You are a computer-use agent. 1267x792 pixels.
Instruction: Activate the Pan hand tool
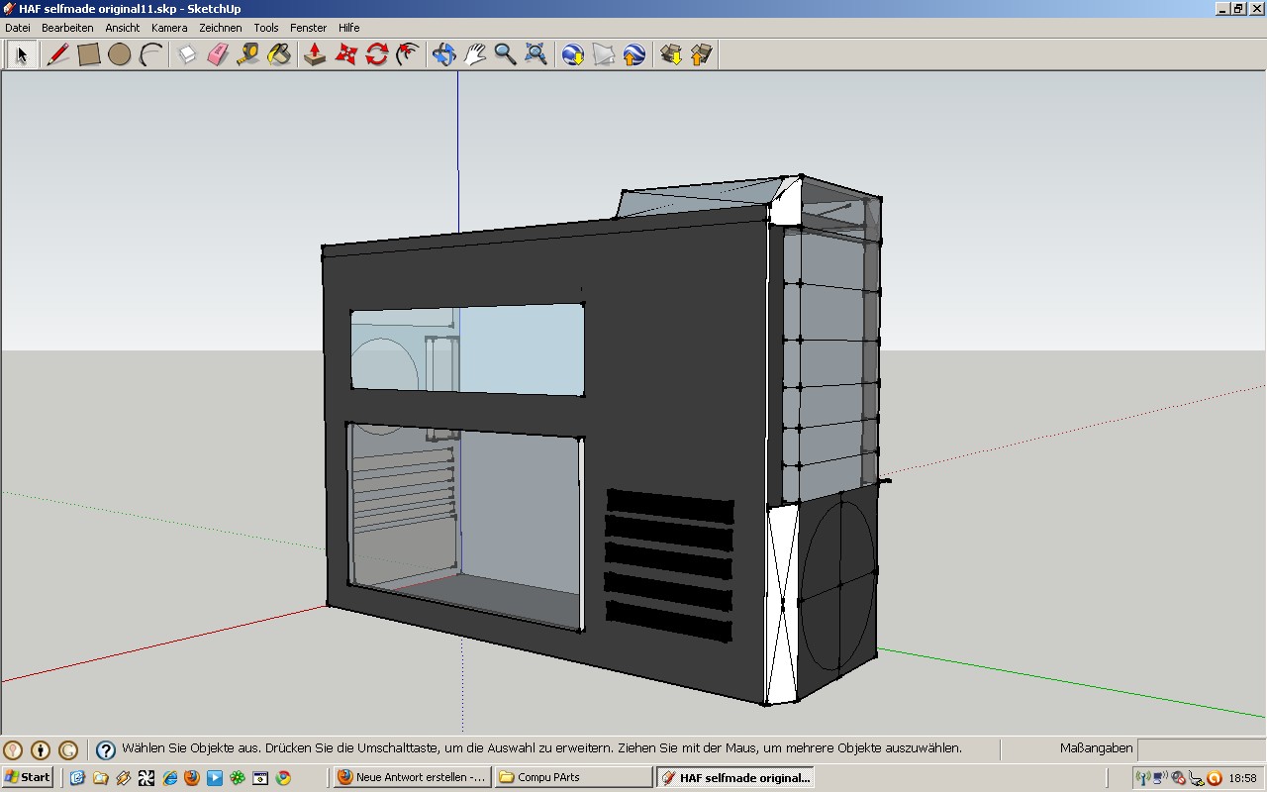474,54
